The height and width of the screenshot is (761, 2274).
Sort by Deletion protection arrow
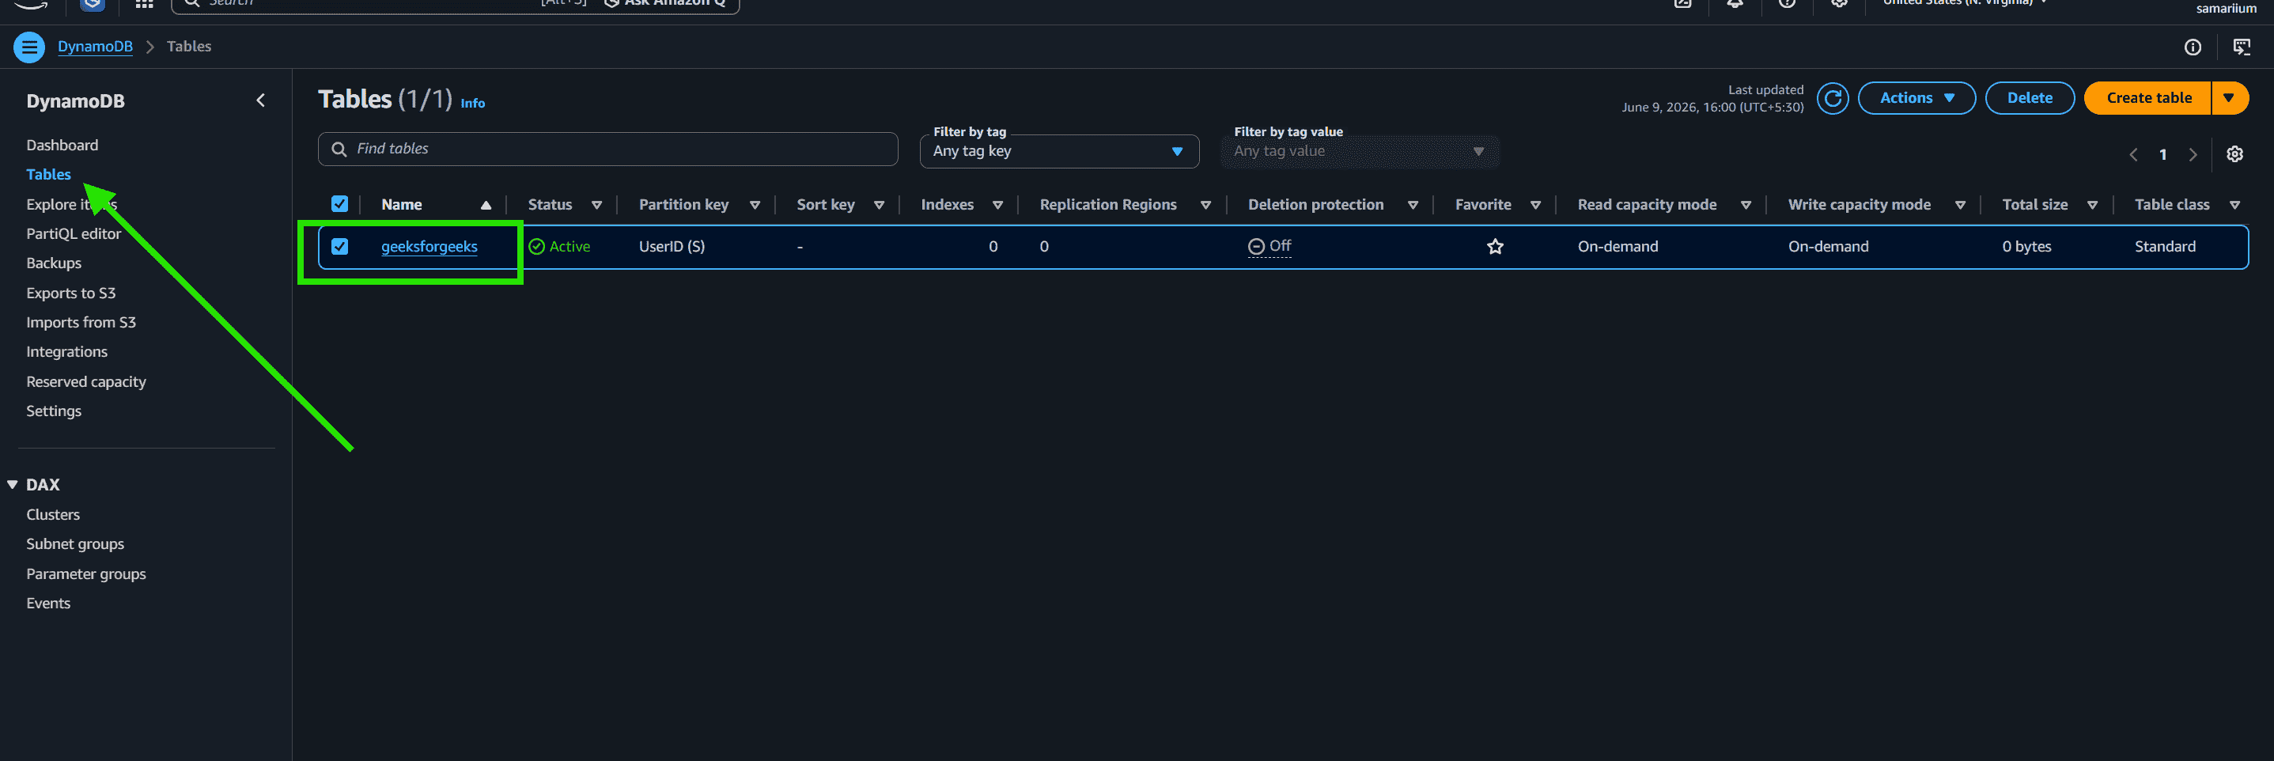(x=1413, y=205)
